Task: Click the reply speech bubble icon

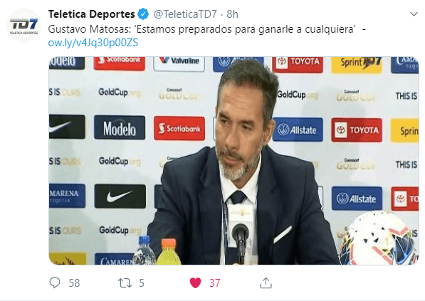Action: 55,282
